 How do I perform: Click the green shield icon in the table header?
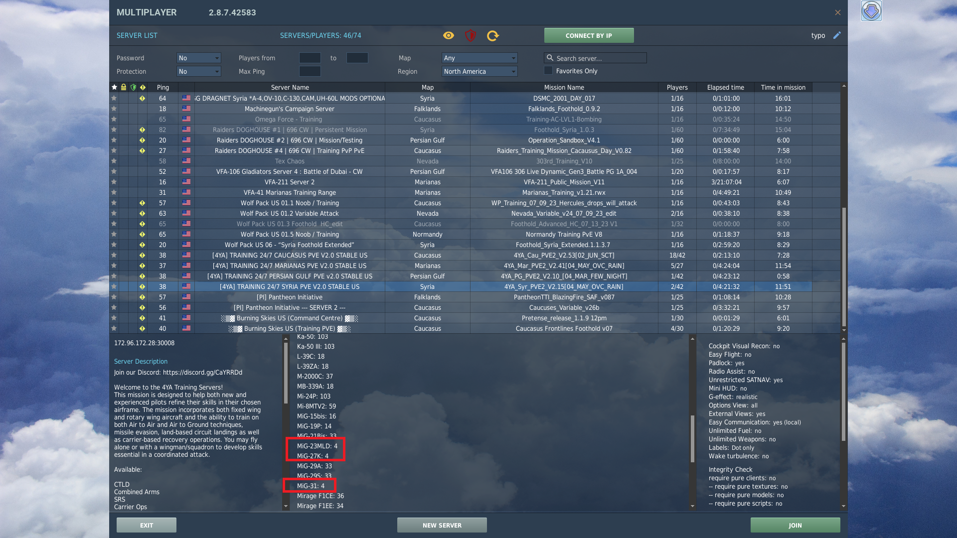tap(133, 87)
